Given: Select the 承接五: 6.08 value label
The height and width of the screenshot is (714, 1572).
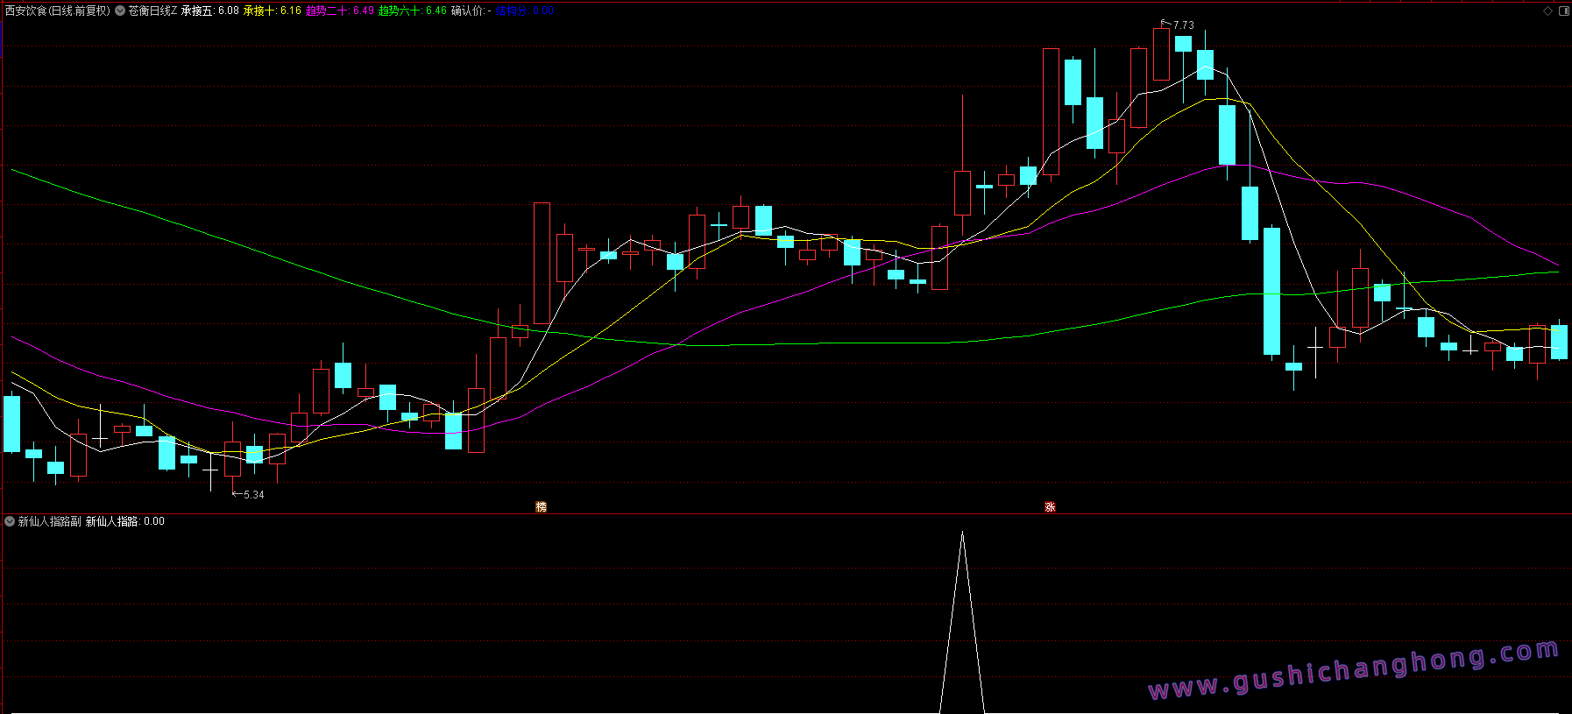Looking at the screenshot, I should [210, 11].
